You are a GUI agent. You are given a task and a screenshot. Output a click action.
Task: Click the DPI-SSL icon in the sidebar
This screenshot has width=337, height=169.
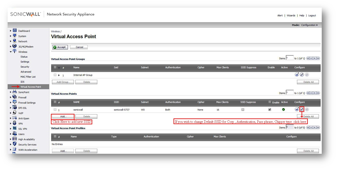tap(15, 107)
